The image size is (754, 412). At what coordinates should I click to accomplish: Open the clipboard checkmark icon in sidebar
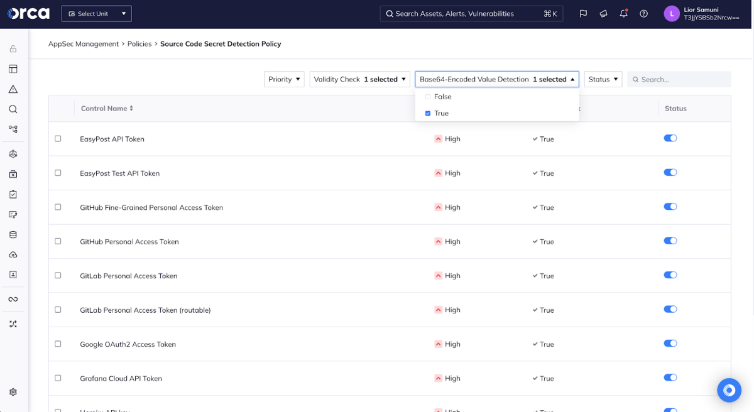point(13,194)
